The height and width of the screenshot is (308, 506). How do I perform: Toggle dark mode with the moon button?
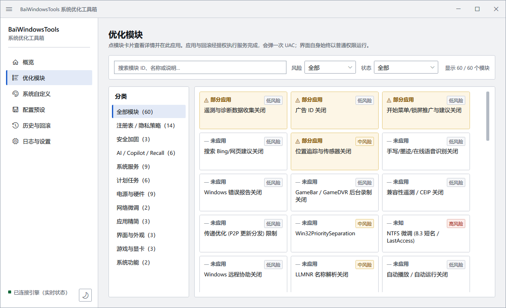coord(85,295)
